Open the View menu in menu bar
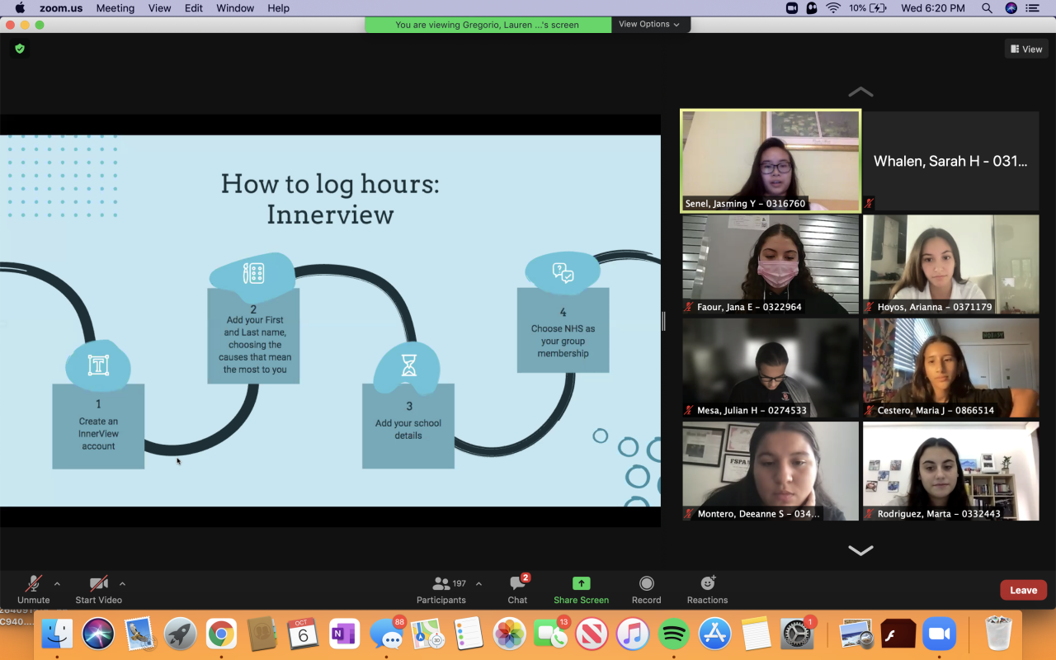 point(159,8)
